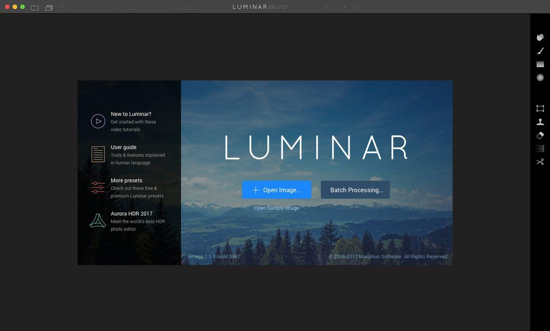The image size is (550, 331).
Task: Select the Transform tool
Action: (x=540, y=109)
